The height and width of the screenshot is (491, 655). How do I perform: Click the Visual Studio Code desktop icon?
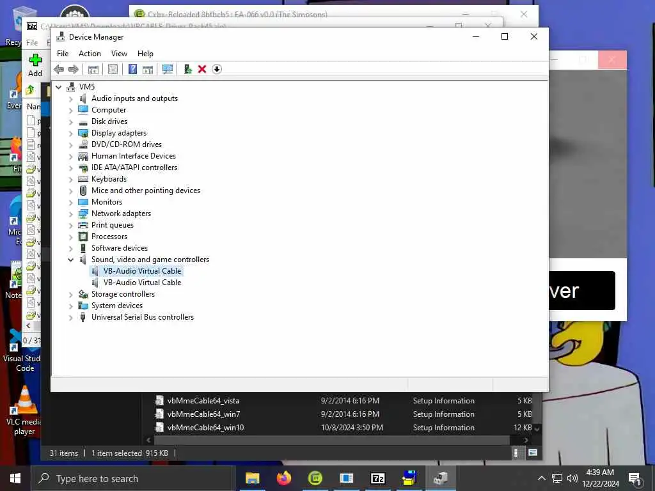tap(22, 351)
